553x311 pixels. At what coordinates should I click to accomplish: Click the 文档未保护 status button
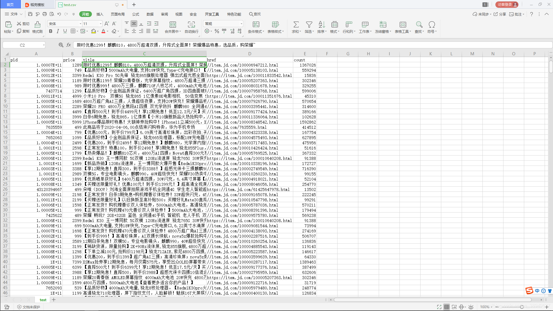[x=29, y=307]
